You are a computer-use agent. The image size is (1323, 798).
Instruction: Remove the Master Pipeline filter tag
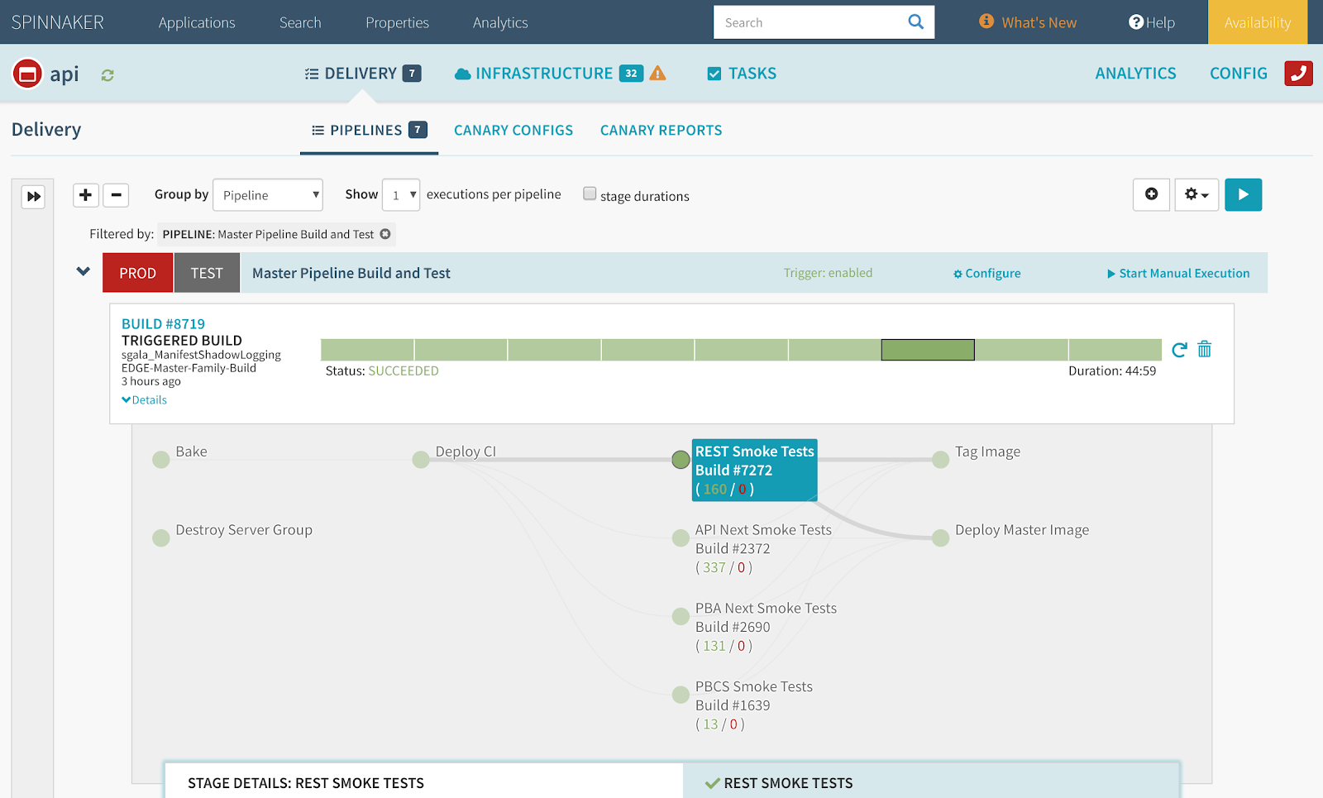point(385,235)
